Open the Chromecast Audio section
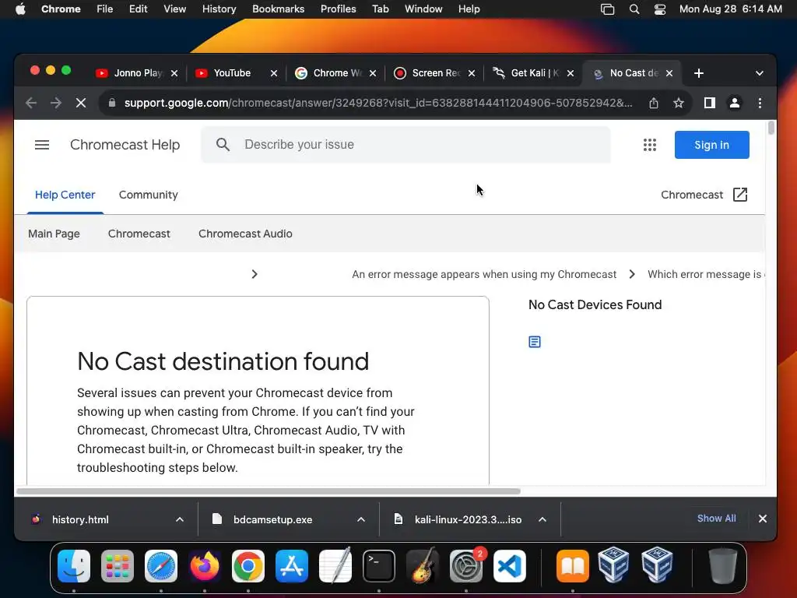Viewport: 797px width, 598px height. [x=245, y=234]
